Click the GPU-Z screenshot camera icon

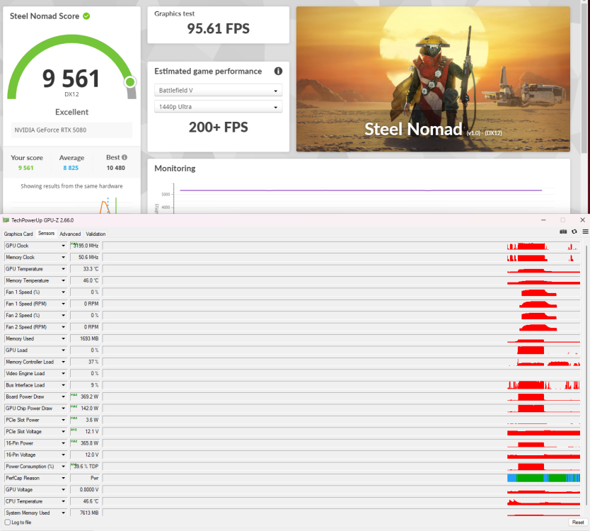point(563,232)
